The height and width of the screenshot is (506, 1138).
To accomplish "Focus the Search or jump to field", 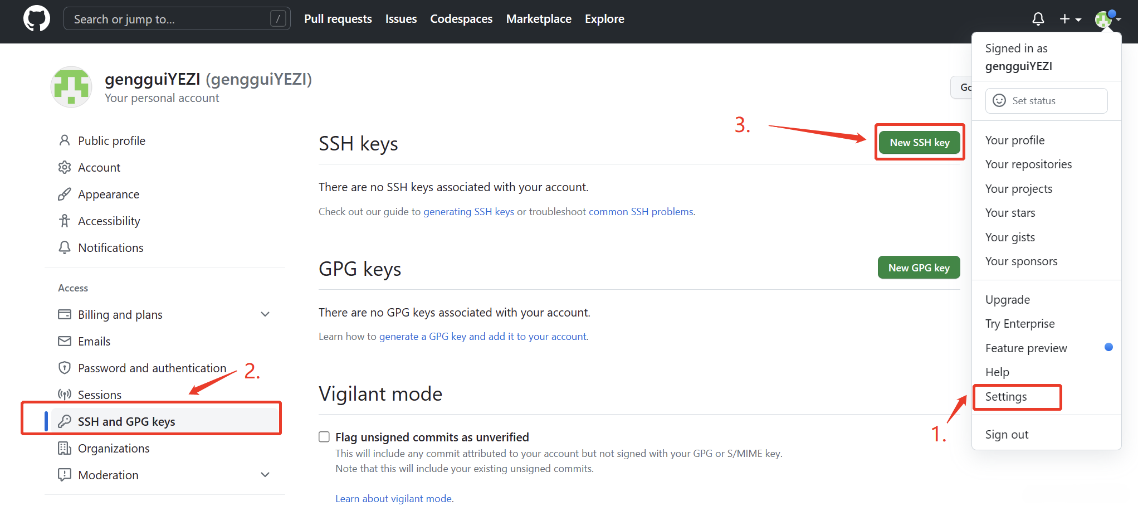I will [177, 19].
